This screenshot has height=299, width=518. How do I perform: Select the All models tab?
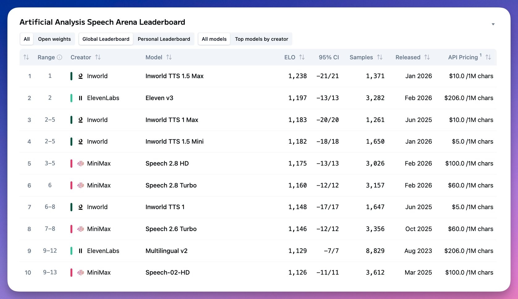pos(214,39)
